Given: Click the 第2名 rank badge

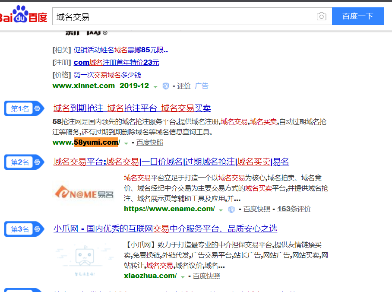Looking at the screenshot, I should 24,162.
